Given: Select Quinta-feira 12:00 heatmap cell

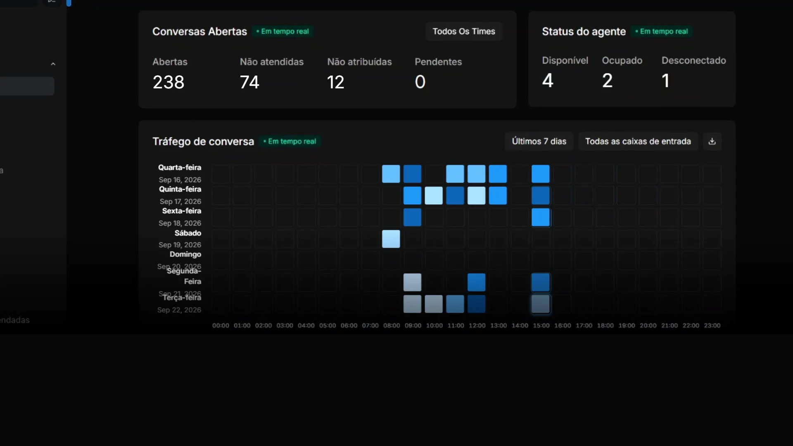Looking at the screenshot, I should click(x=476, y=196).
